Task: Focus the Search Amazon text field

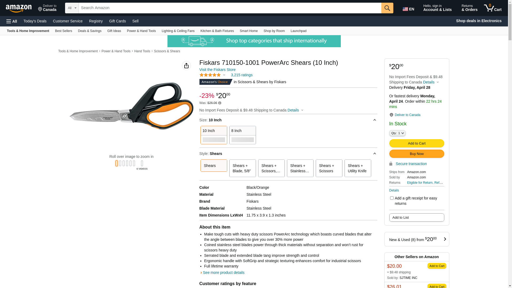Action: pos(230,8)
